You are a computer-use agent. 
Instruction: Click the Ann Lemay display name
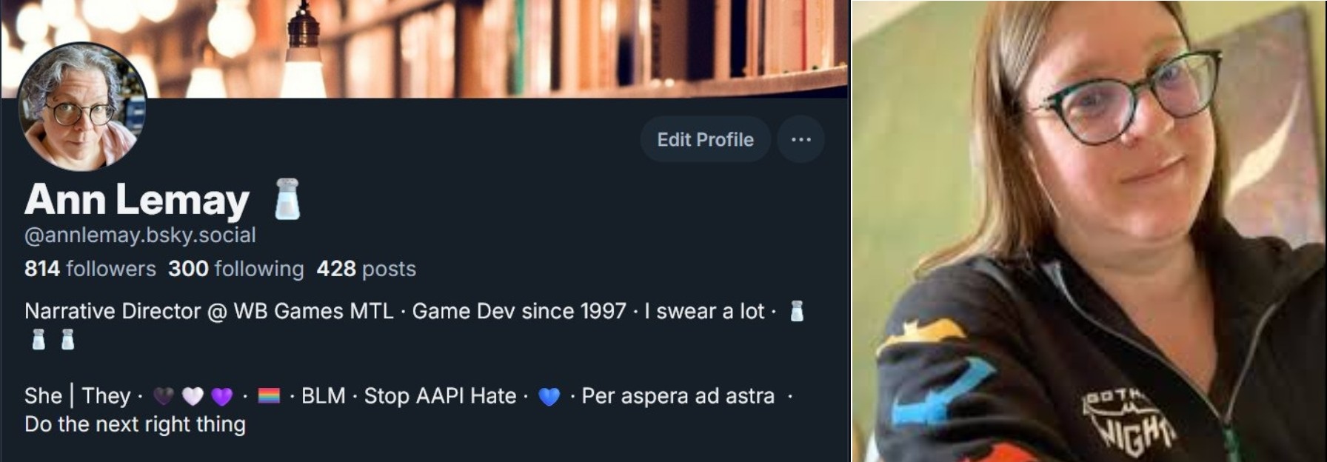coord(137,200)
